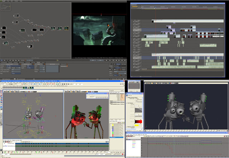Open the Depth dropdown in Pixel Format

[x=30, y=68]
